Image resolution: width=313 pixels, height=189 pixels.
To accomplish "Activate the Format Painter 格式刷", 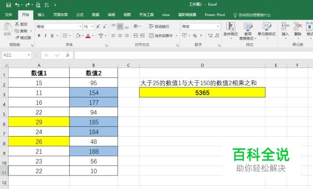I will coord(23,38).
